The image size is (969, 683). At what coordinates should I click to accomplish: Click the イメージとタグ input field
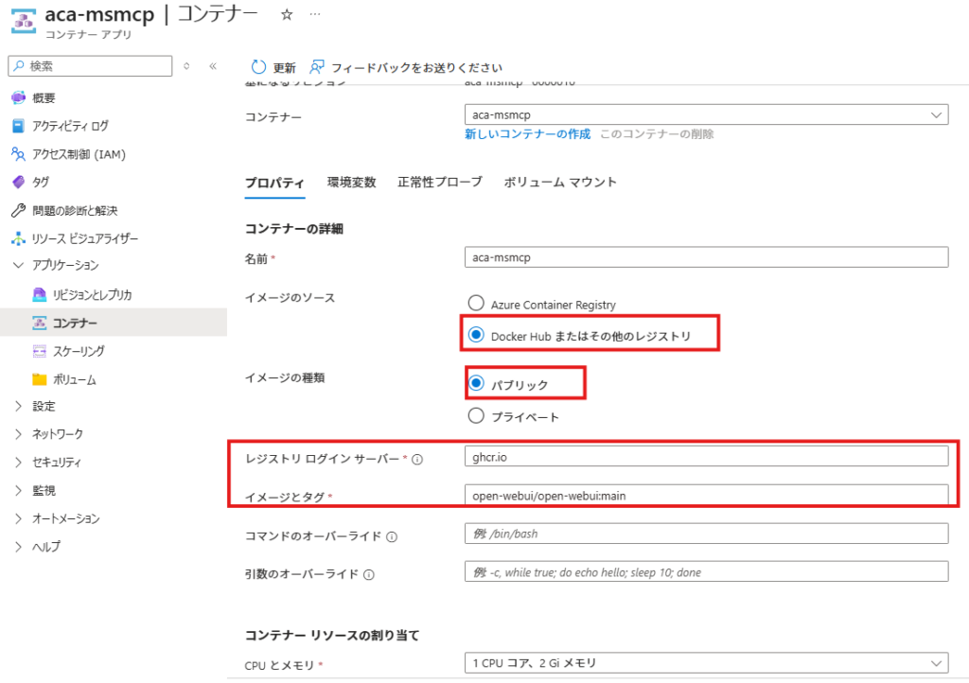(x=705, y=495)
